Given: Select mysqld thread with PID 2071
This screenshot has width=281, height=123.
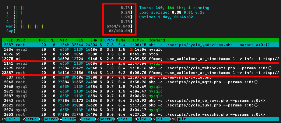Looking at the screenshot, I should (x=141, y=91).
